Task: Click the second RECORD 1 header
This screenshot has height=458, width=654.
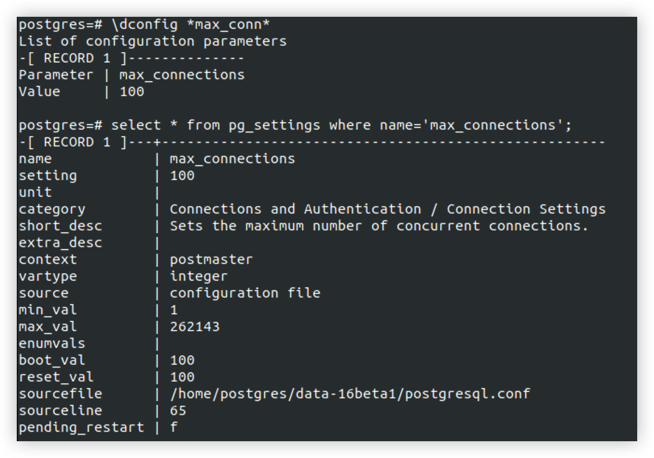Action: coord(312,142)
